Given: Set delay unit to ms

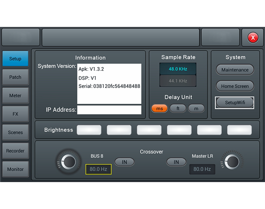Looking at the screenshot, I should 159,108.
